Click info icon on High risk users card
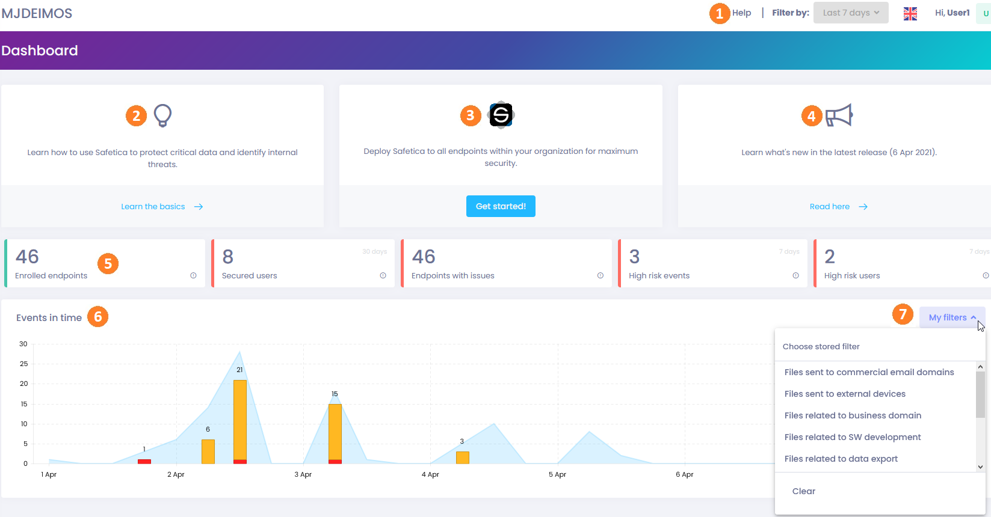Viewport: 991px width, 517px height. pos(986,275)
